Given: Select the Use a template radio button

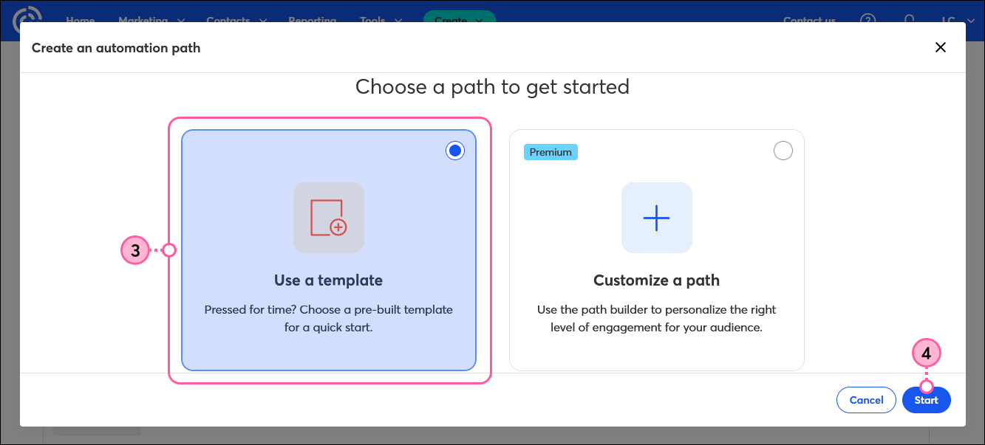Looking at the screenshot, I should coord(454,150).
